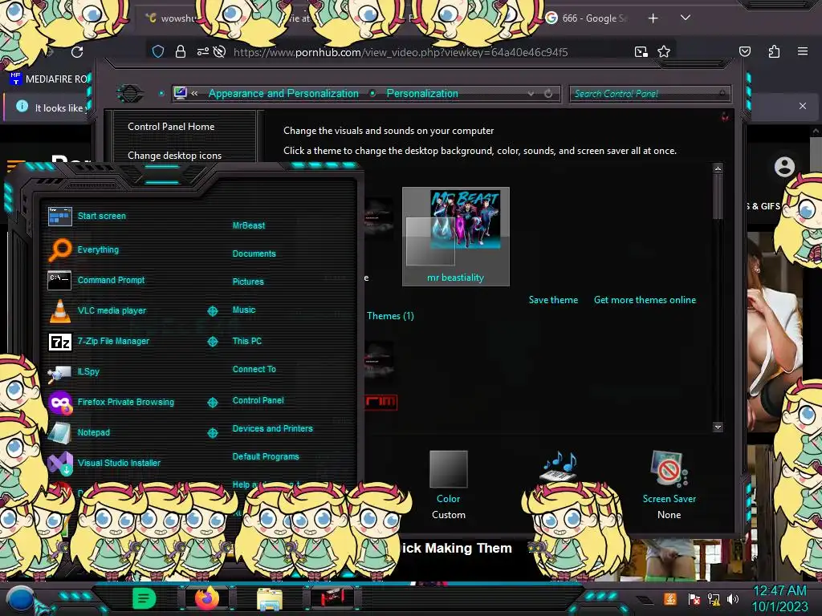The height and width of the screenshot is (616, 822).
Task: Click the site security padlock icon
Action: (181, 52)
